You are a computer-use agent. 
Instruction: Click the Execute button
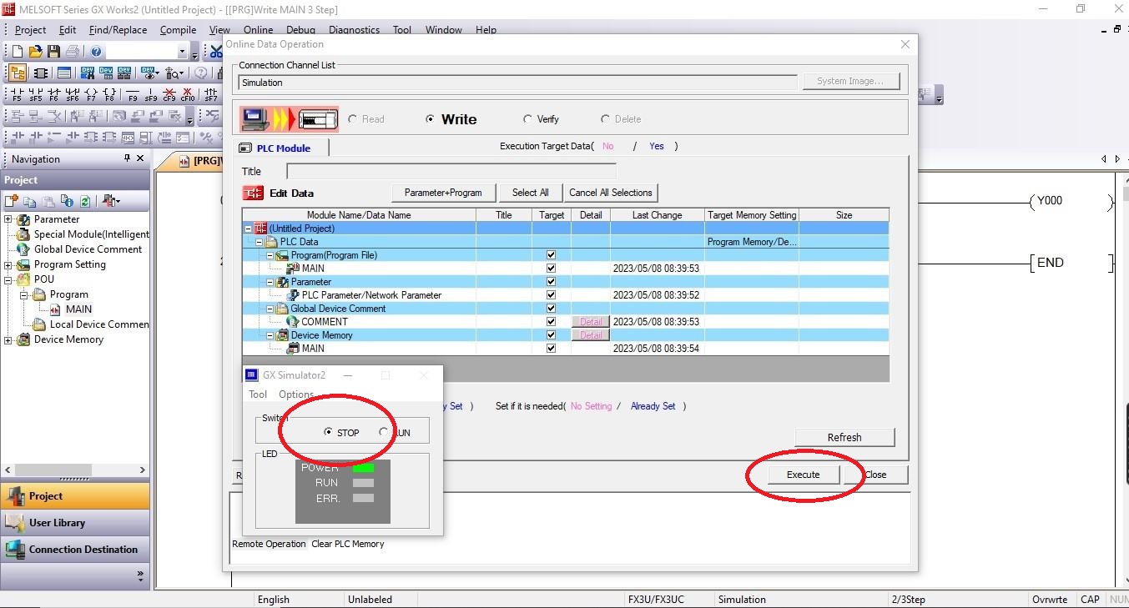tap(804, 475)
